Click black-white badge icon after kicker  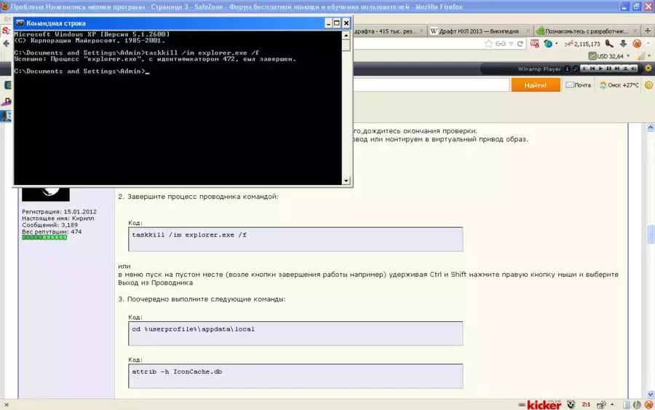click(571, 404)
